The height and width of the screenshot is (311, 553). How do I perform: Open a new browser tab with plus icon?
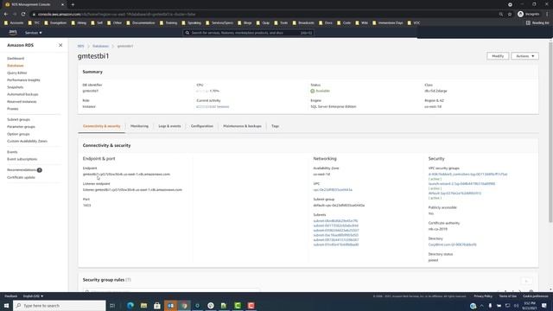pos(73,4)
